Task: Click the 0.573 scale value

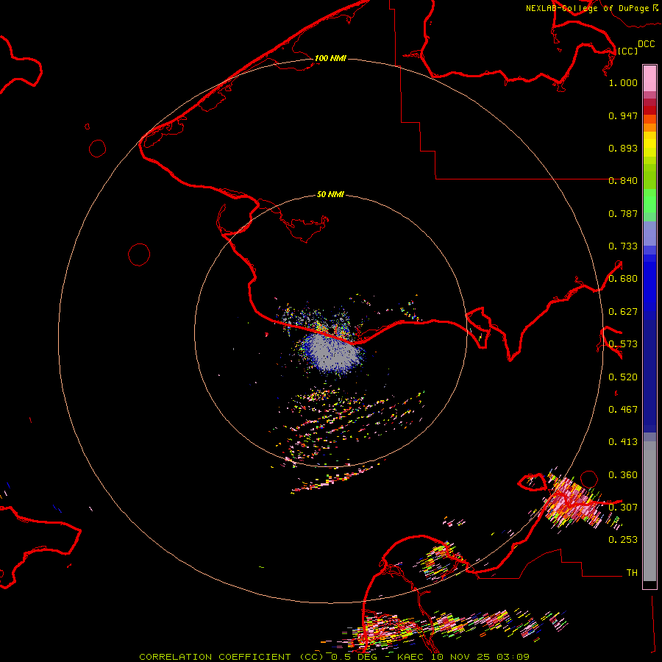Action: point(623,344)
